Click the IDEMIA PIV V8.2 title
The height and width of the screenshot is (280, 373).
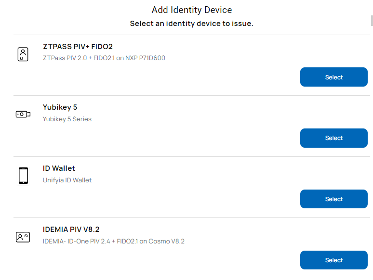pos(71,229)
